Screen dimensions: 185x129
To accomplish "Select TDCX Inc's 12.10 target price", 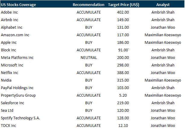I will coord(123,125).
